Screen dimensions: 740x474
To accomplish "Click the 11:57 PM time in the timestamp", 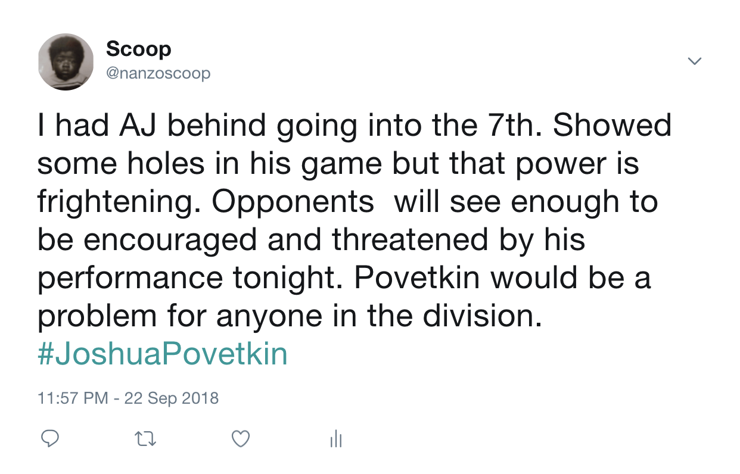I will click(73, 398).
